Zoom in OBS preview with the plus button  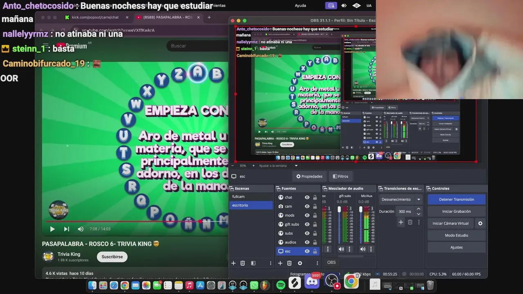(253, 165)
